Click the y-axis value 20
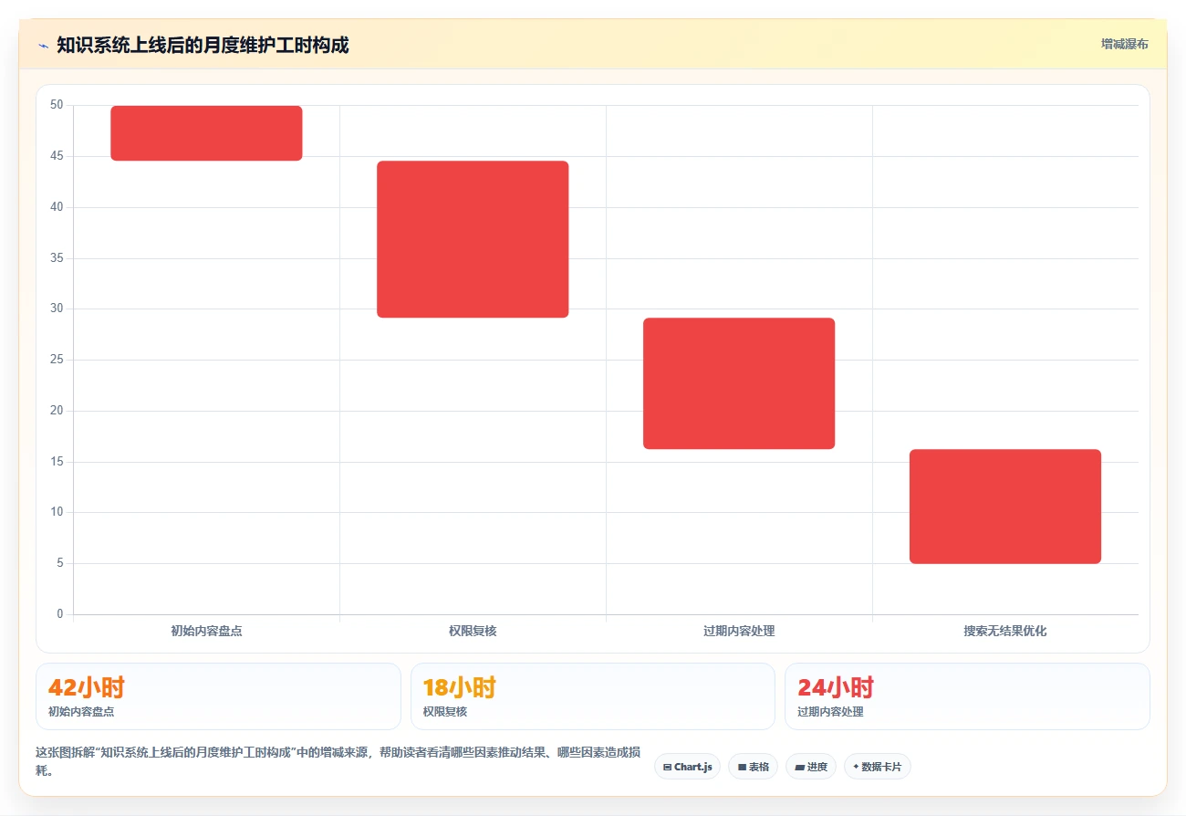This screenshot has width=1186, height=816. (x=57, y=411)
